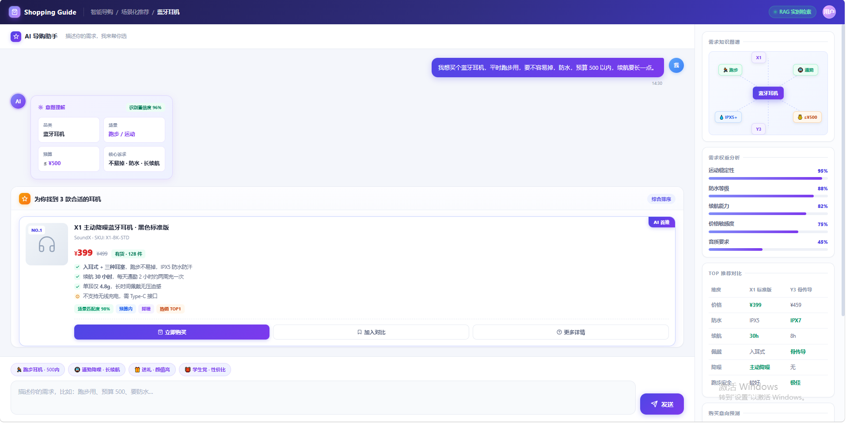This screenshot has height=423, width=850.
Task: Select the 送礼 · 颜值高 quick prompt
Action: point(152,370)
